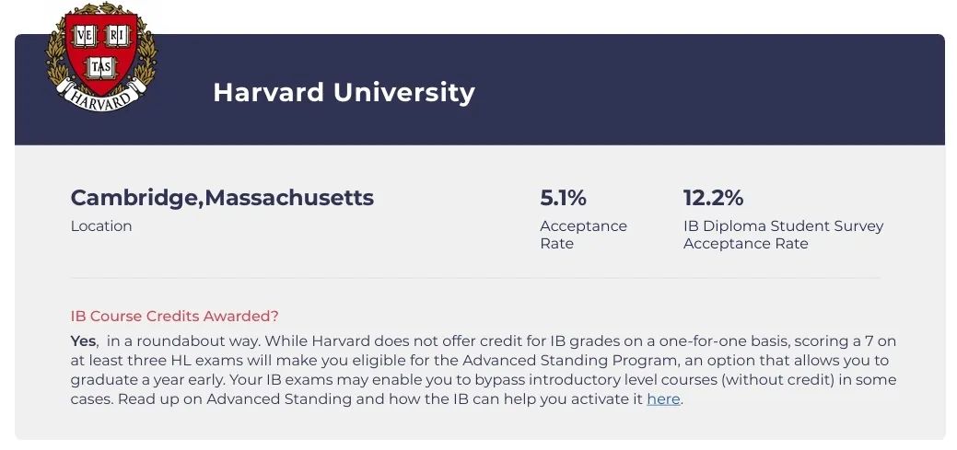Click the horizontal divider line
This screenshot has height=450, width=957.
point(476,278)
